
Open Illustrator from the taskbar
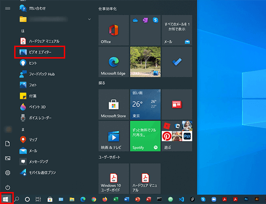click(x=257, y=199)
